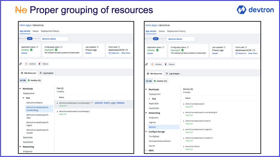Click the devtron-demo environment field in left screenshot

[54, 39]
